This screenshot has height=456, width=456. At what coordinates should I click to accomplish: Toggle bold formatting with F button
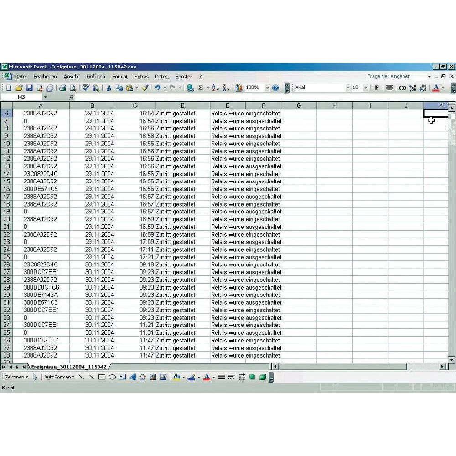377,88
